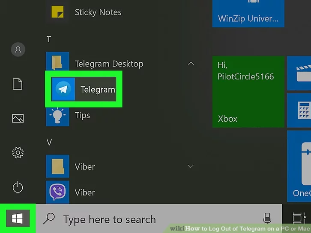Screen dimensions: 311x233
Task: Click the search magnifier icon
Action: coord(49,218)
